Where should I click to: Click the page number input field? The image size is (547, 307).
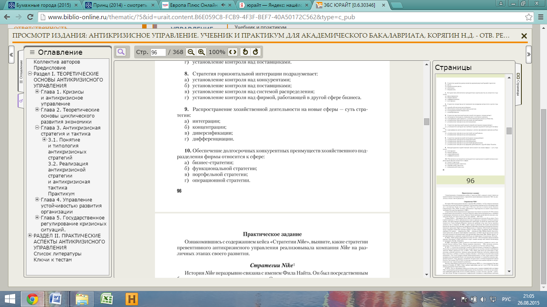pyautogui.click(x=158, y=52)
